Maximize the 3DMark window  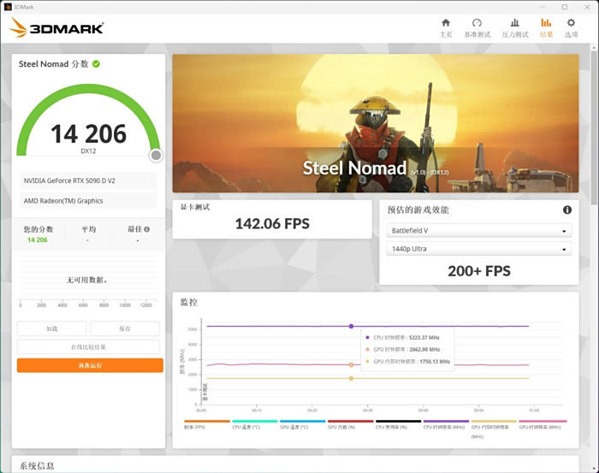click(x=565, y=7)
